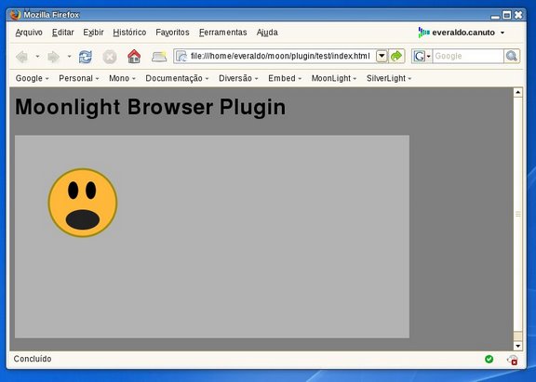Click the Stop loading icon
This screenshot has height=382, width=536.
110,57
